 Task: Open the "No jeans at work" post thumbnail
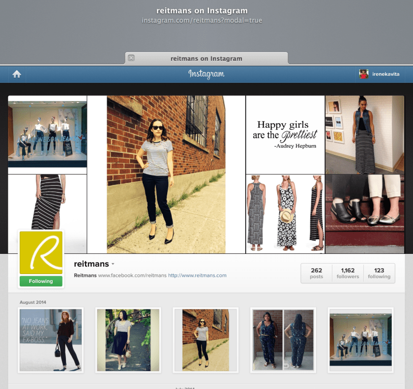click(x=51, y=339)
